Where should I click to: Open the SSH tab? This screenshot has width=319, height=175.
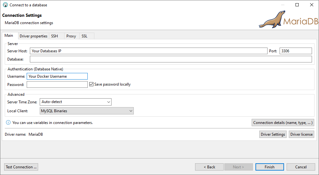pos(55,36)
